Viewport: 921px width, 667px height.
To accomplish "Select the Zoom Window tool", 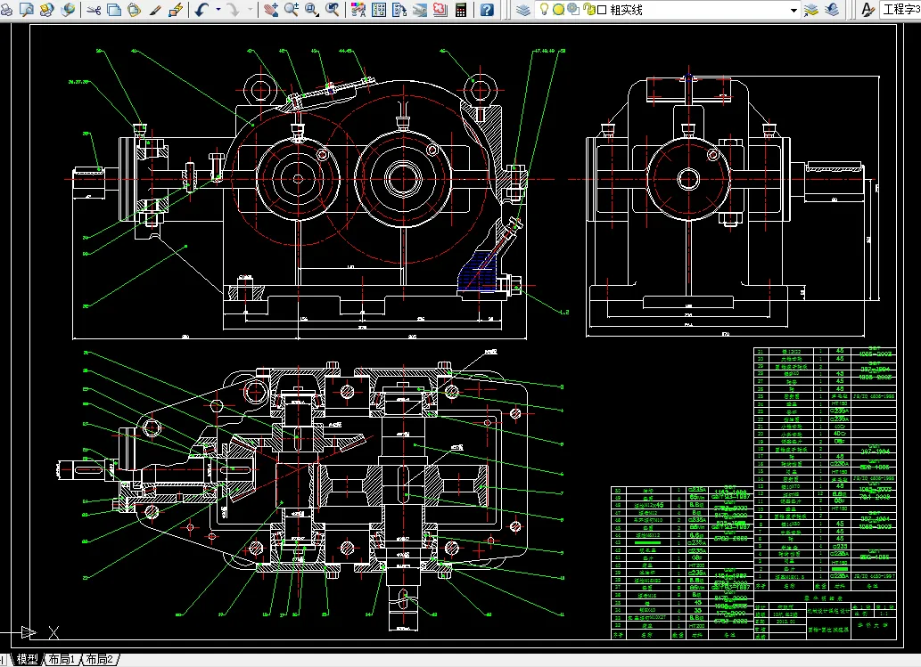I will (312, 10).
